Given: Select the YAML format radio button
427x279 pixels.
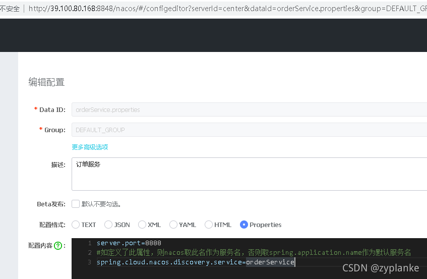Looking at the screenshot, I should [x=173, y=225].
